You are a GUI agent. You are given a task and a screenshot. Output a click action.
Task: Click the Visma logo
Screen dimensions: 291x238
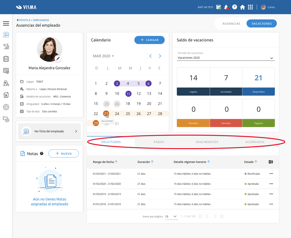coord(26,7)
